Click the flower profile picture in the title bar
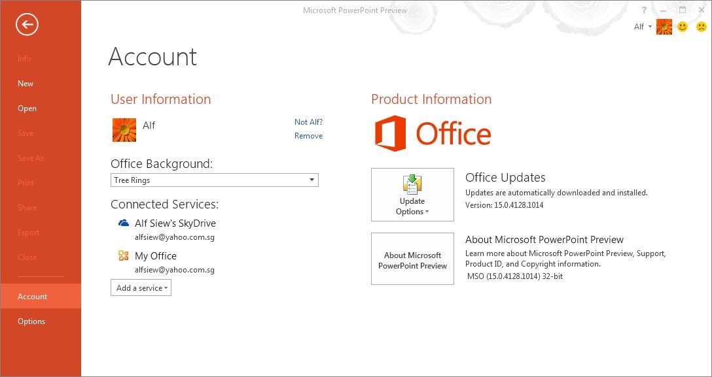 664,27
